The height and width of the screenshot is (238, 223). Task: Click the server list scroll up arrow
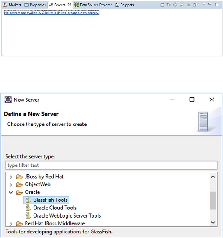[x=213, y=177]
